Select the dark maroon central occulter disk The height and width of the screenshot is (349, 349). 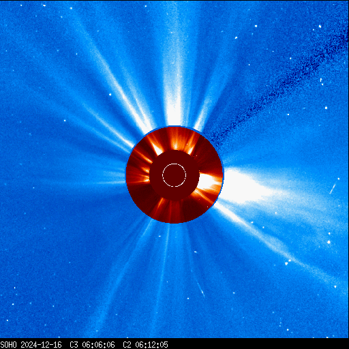(174, 175)
